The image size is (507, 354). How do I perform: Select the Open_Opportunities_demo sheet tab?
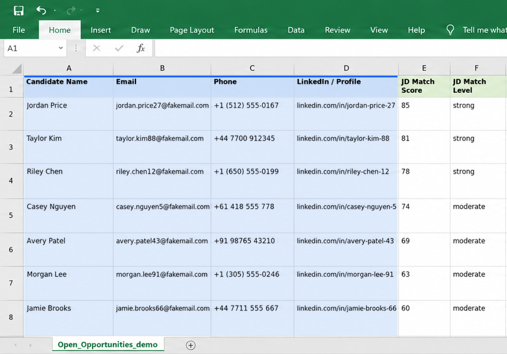(108, 345)
